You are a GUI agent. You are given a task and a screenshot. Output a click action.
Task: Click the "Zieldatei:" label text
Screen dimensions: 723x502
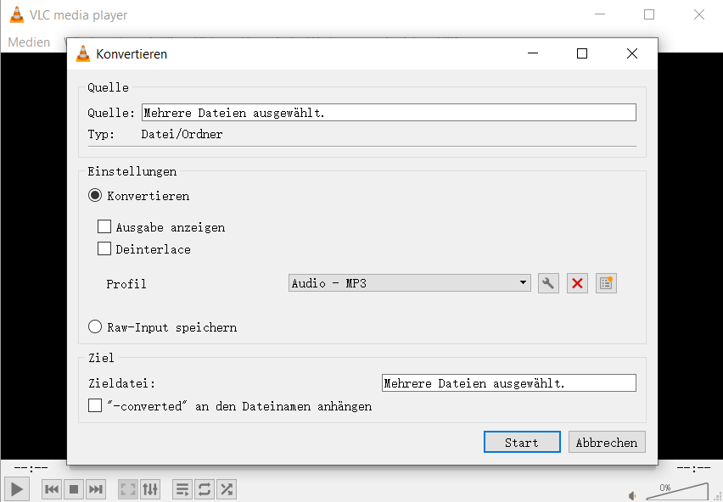121,383
